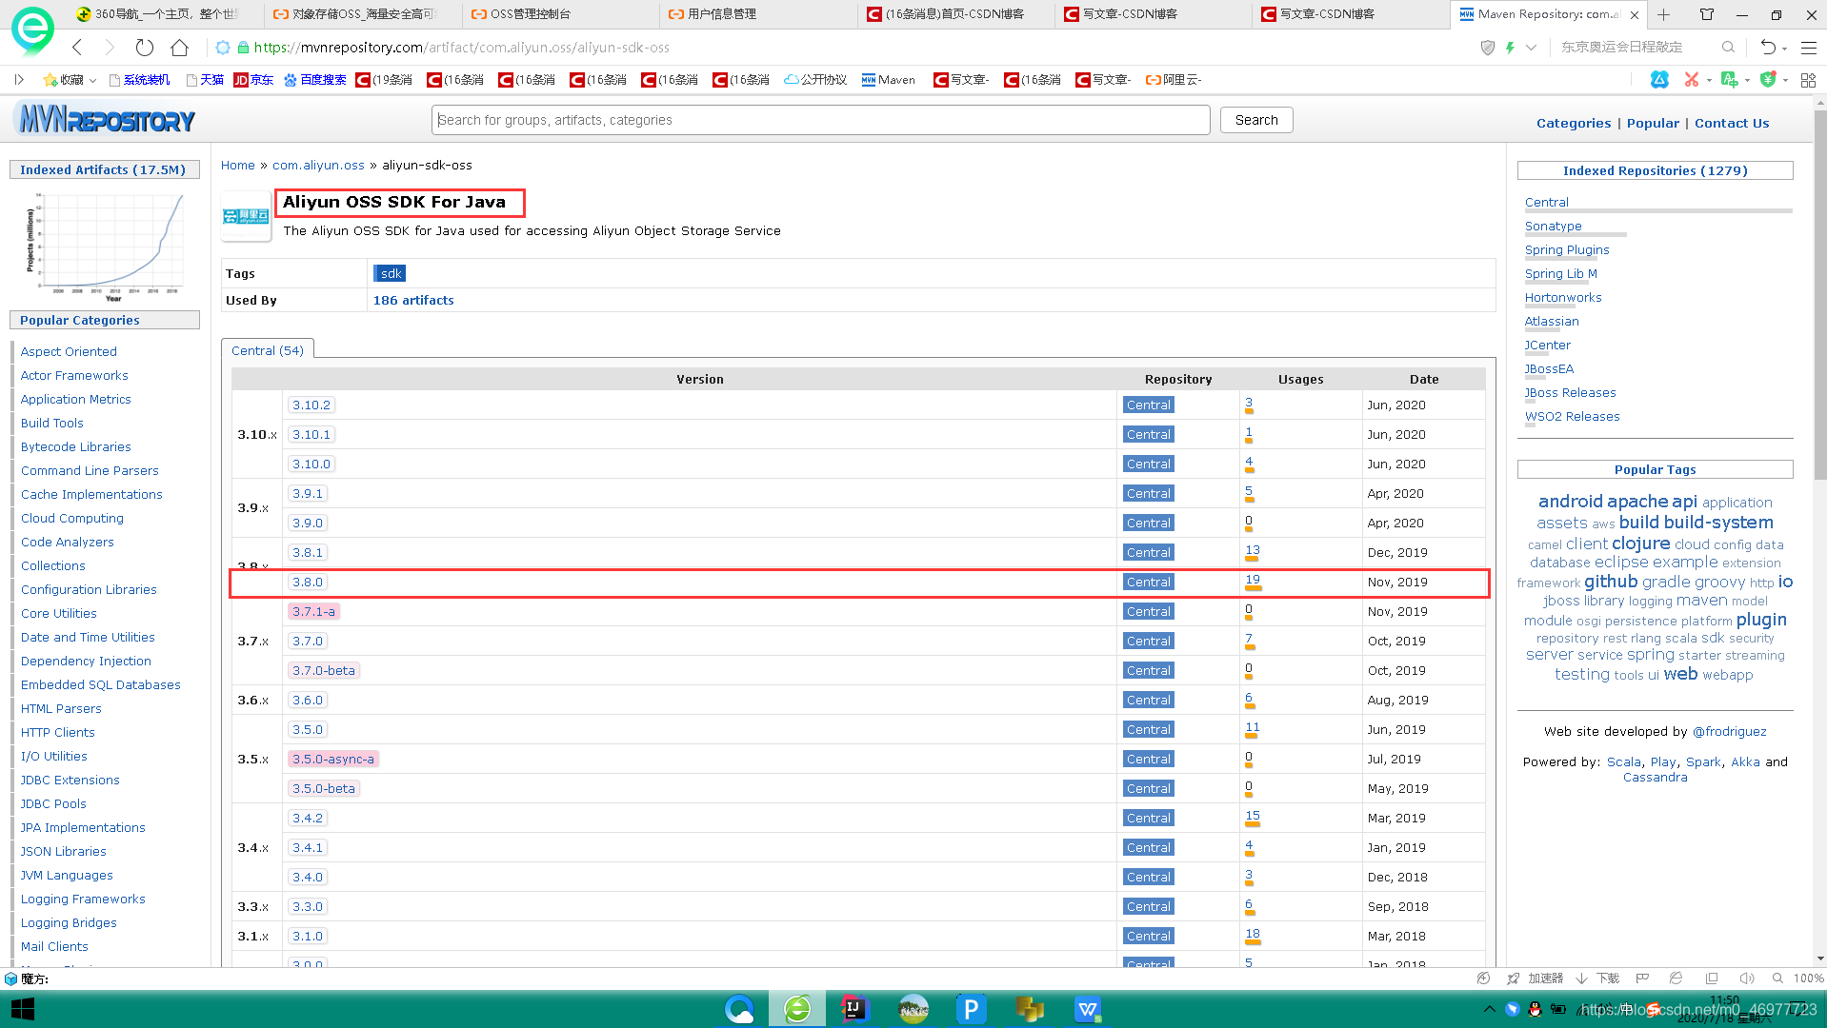Click the green lightning speed-mode icon
Image resolution: width=1827 pixels, height=1028 pixels.
click(x=1510, y=48)
